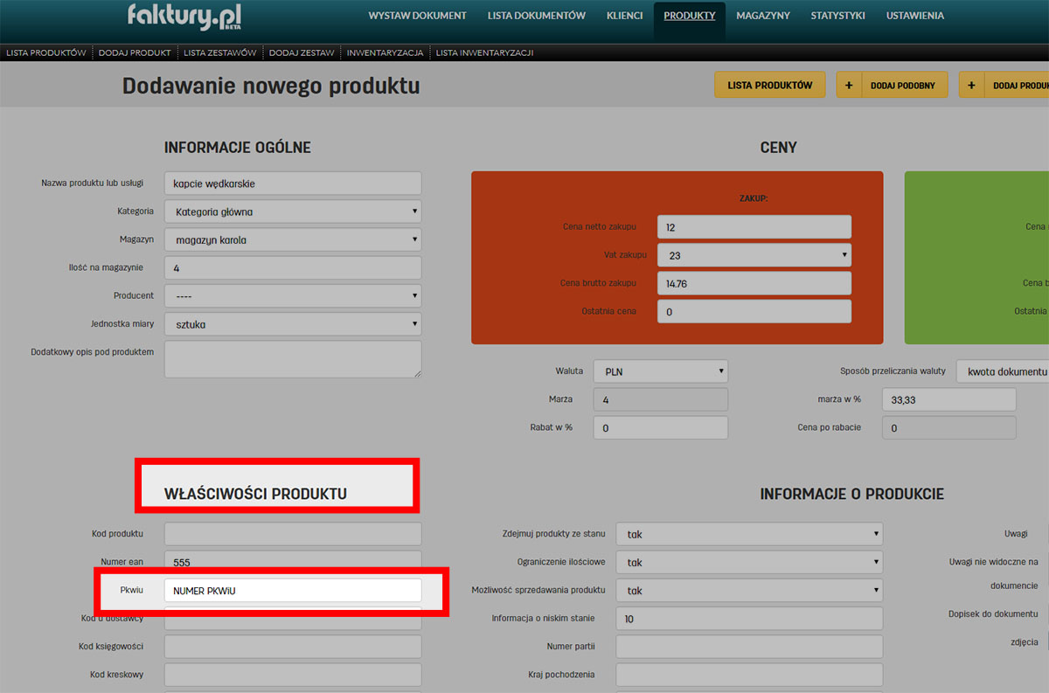1049x693 pixels.
Task: Open Zdejmuj produkty ze stanu dropdown
Action: click(x=748, y=534)
